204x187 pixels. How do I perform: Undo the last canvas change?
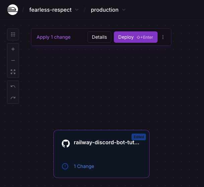pyautogui.click(x=13, y=86)
